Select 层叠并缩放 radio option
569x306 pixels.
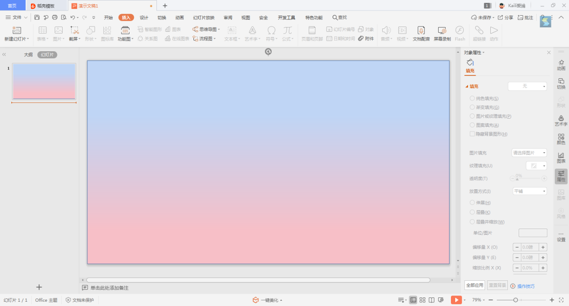[472, 222]
